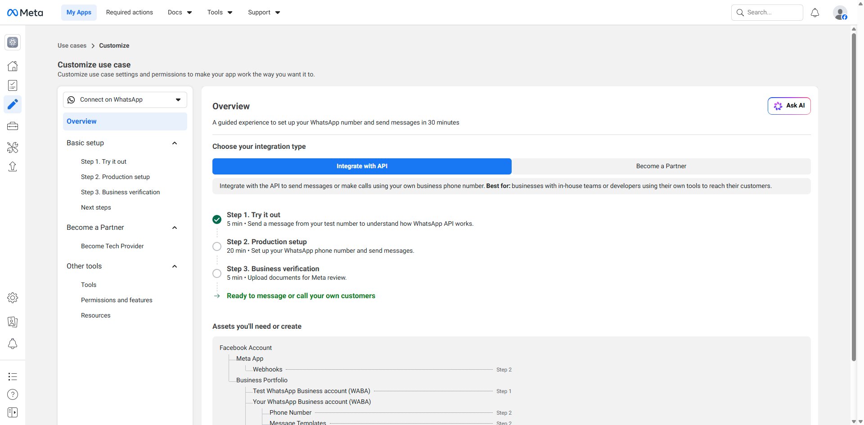
Task: Switch to My Apps tab
Action: [x=79, y=13]
